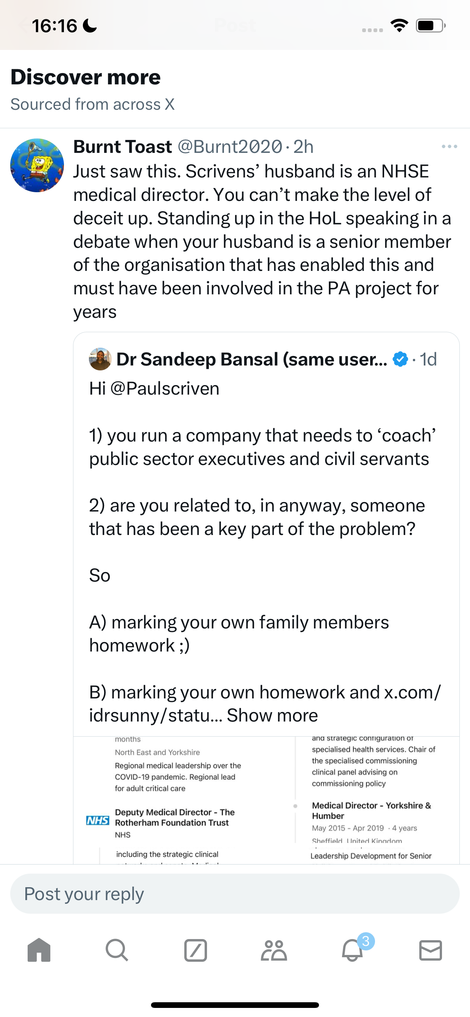Expand quoted post with Show more
This screenshot has width=470, height=1017.
pos(272,715)
